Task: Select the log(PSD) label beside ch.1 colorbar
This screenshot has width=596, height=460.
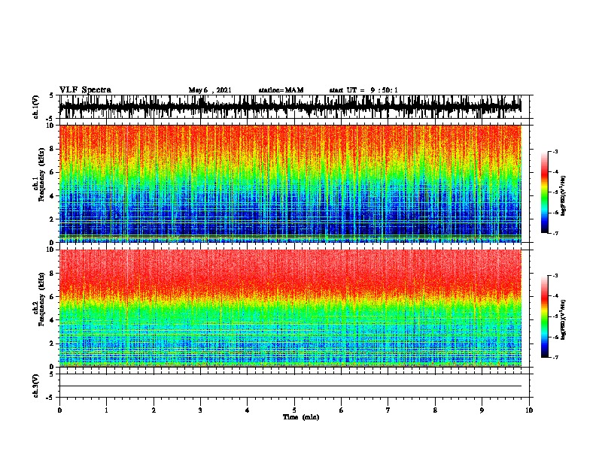Action: 563,195
